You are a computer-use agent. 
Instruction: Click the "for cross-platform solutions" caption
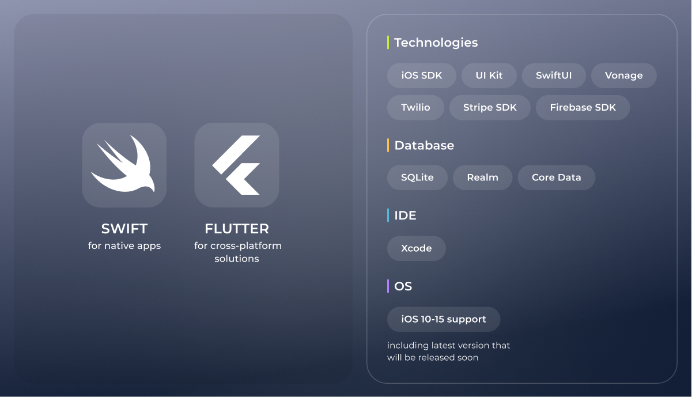pos(237,252)
